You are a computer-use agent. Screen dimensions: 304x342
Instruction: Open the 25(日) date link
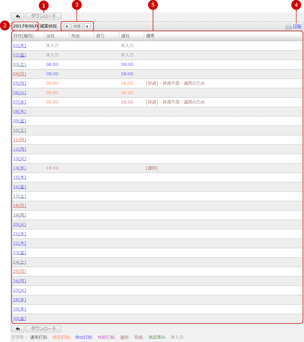point(20,271)
